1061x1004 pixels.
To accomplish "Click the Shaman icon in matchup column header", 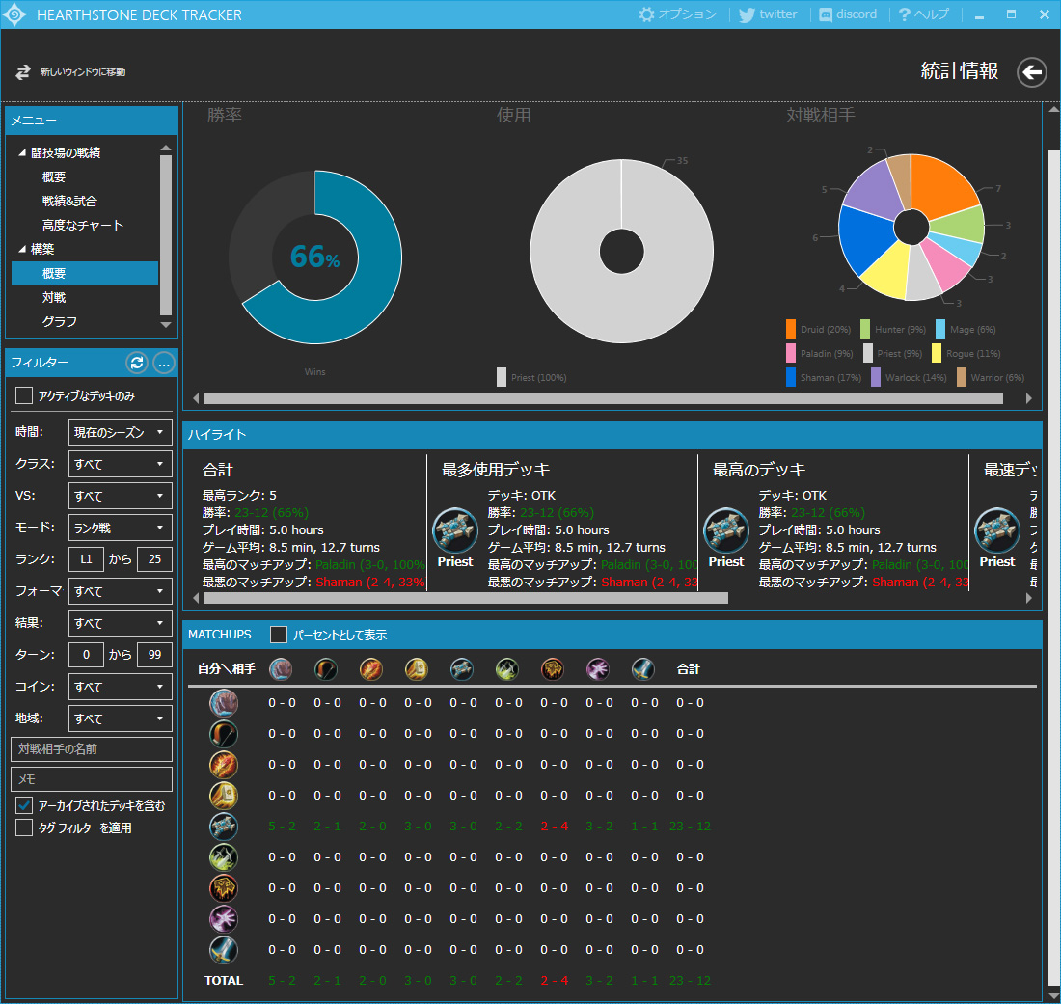I will 553,669.
